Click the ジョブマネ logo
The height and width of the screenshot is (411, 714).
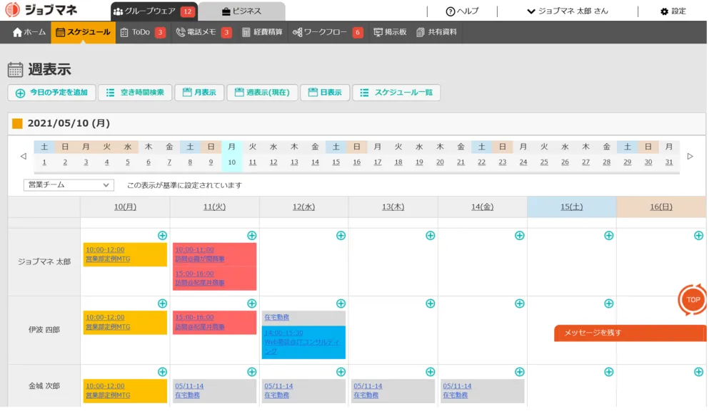point(41,10)
